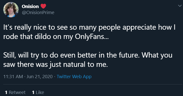This screenshot has width=183, height=96.
Task: Click the like count number 1
Action: [x=33, y=92]
